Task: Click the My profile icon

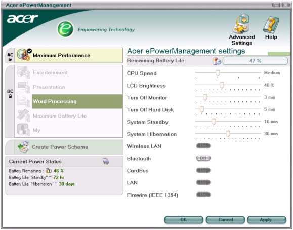Action: point(23,130)
